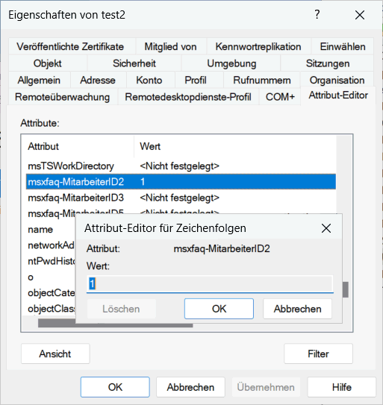This screenshot has width=383, height=405.
Task: Go to the Remotedesktopdienste-Profil tab
Action: click(188, 97)
